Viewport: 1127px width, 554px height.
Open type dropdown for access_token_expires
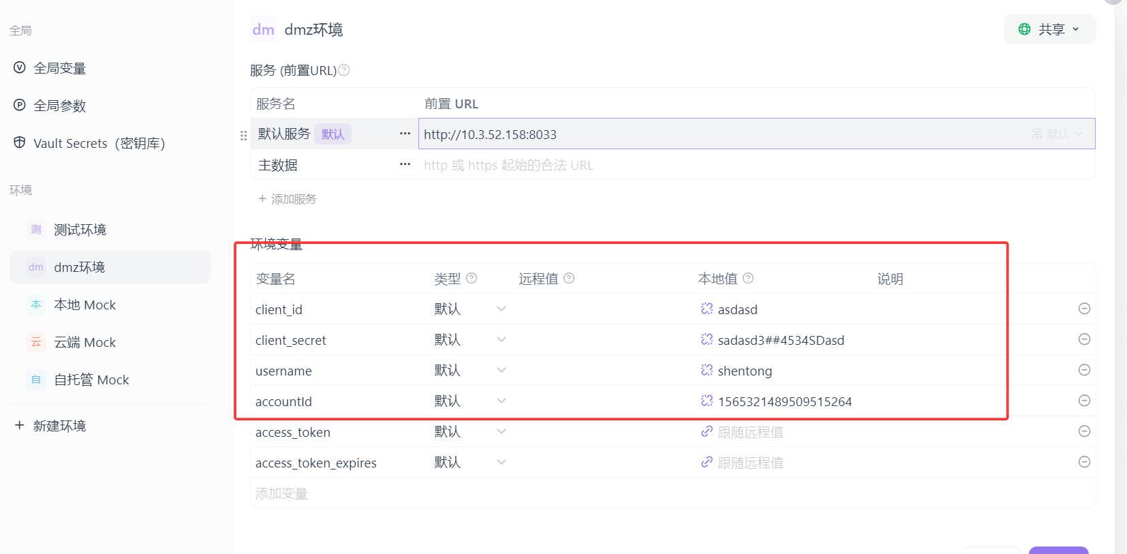point(501,462)
